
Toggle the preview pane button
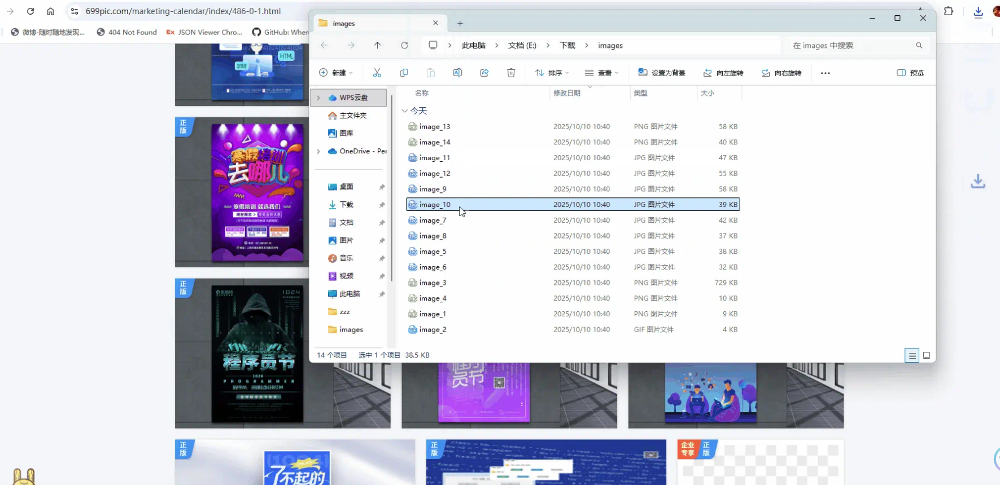tap(910, 73)
